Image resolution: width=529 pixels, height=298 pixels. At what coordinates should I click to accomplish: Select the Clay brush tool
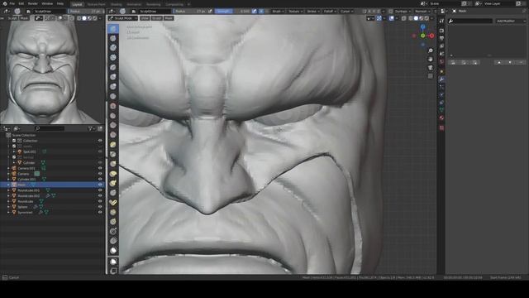pyautogui.click(x=113, y=48)
